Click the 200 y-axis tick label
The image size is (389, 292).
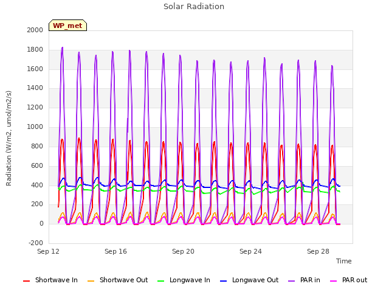pos(37,204)
